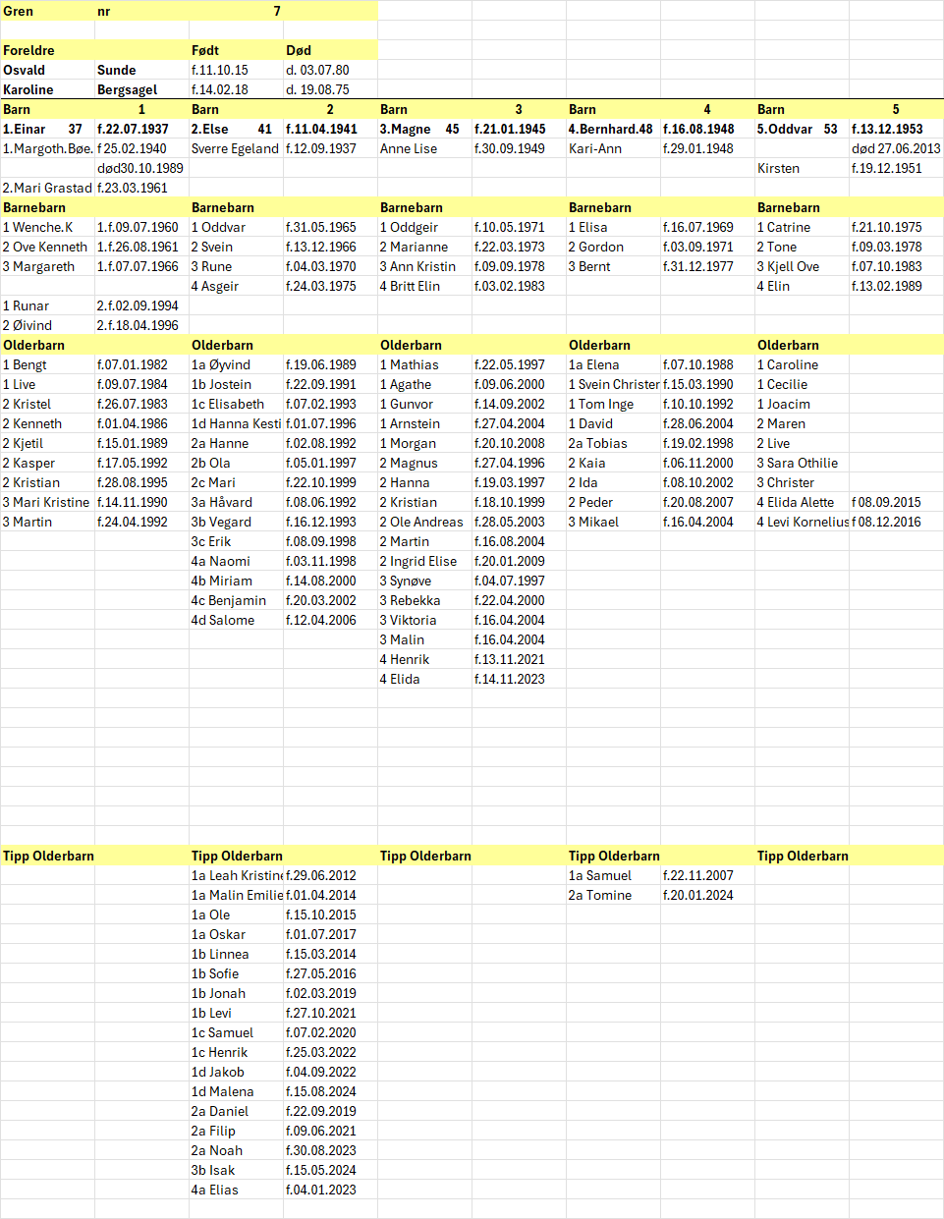Click the cell "2 Marianne"
Screen dimensions: 944x1219
click(x=424, y=247)
